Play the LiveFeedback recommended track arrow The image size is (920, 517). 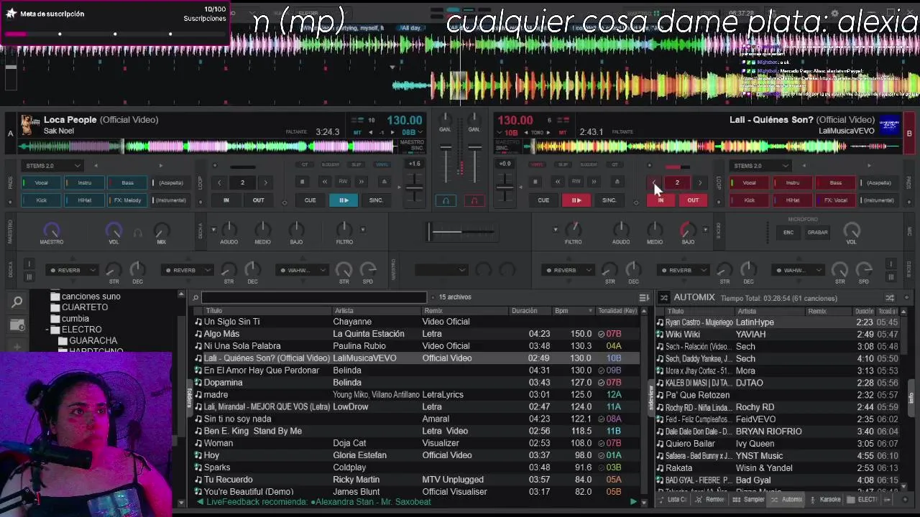coord(633,502)
